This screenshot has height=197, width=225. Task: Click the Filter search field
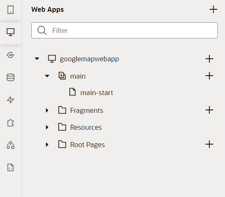pyautogui.click(x=124, y=30)
